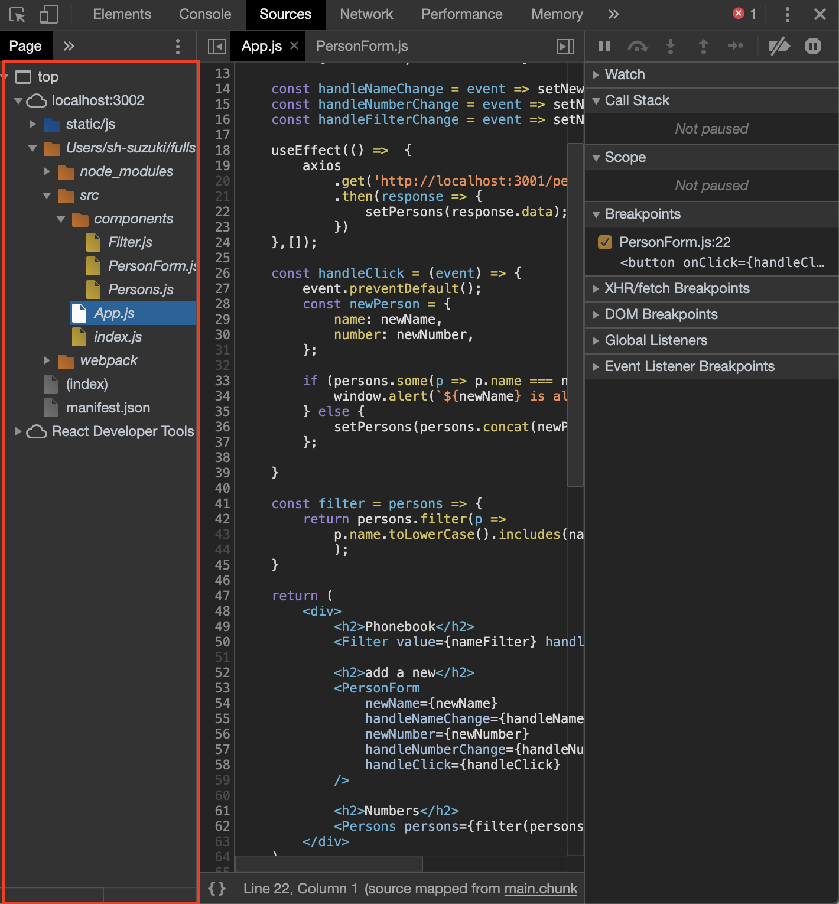The image size is (839, 904).
Task: Click the main.chunk link in status bar
Action: coord(539,888)
